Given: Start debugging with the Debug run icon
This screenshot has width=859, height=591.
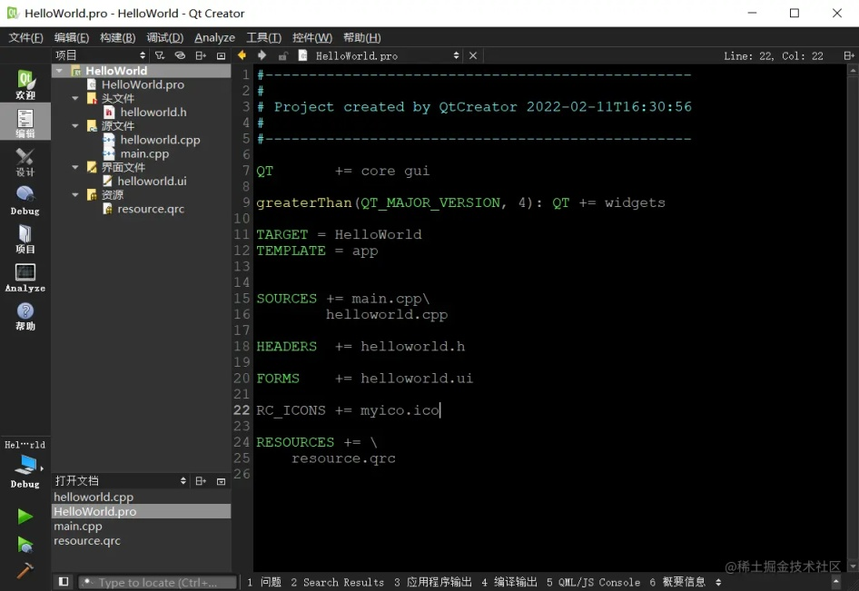Looking at the screenshot, I should pos(25,545).
